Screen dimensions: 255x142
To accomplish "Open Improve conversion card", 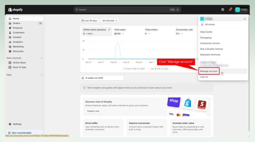I will tap(147, 127).
